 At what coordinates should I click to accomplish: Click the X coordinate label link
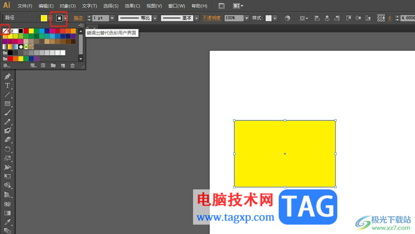pos(390,18)
